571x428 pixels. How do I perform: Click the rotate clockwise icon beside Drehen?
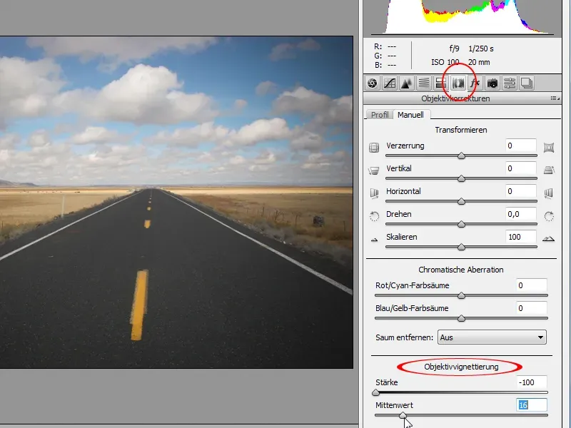[549, 215]
